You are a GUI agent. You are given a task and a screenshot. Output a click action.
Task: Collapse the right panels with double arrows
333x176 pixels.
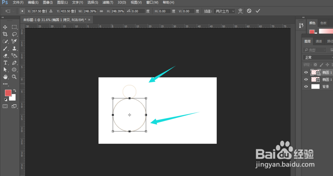click(x=303, y=17)
